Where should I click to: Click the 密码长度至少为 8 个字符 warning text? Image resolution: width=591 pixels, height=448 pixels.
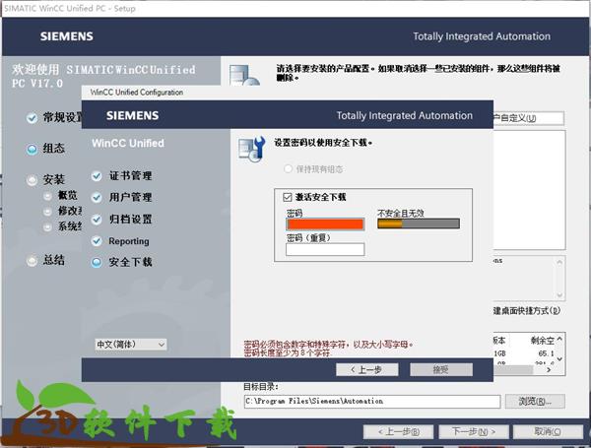287,353
